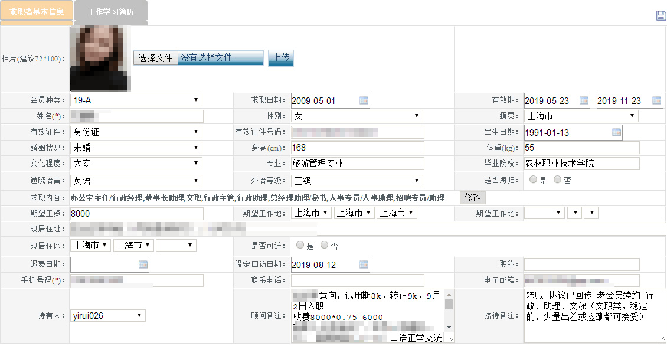The height and width of the screenshot is (346, 667).
Task: Click the 毕业院校 field 农林职业技术学院
Action: 582,164
